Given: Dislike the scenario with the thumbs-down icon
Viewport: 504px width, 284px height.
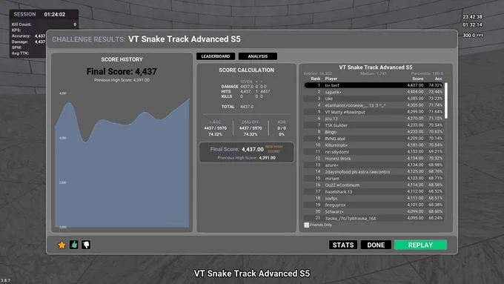Looking at the screenshot, I should (86, 245).
